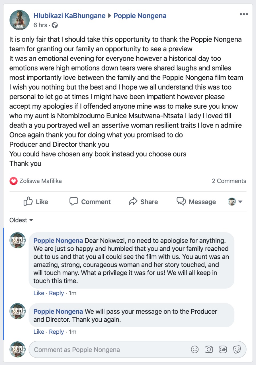The width and height of the screenshot is (256, 365).
Task: Share the post using Share button
Action: 143,202
